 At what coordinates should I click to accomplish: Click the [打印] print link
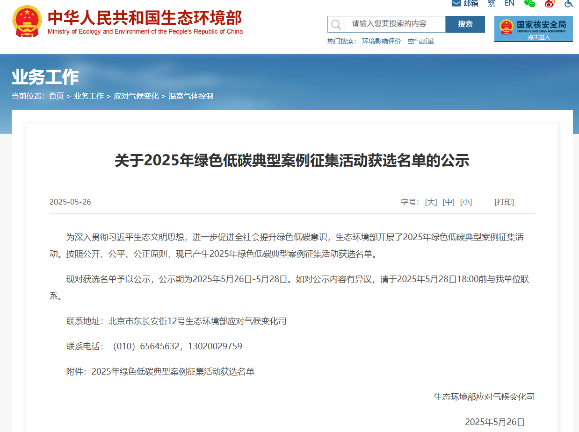[x=504, y=202]
